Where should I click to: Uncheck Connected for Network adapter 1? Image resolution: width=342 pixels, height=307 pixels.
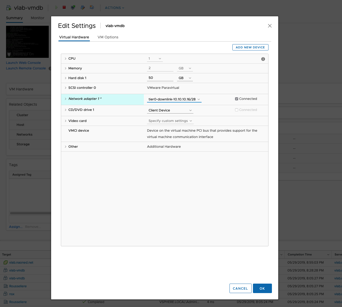(237, 99)
